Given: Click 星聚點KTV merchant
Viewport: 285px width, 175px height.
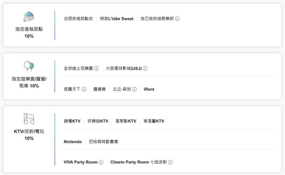Looking at the screenshot, I should [x=126, y=121].
